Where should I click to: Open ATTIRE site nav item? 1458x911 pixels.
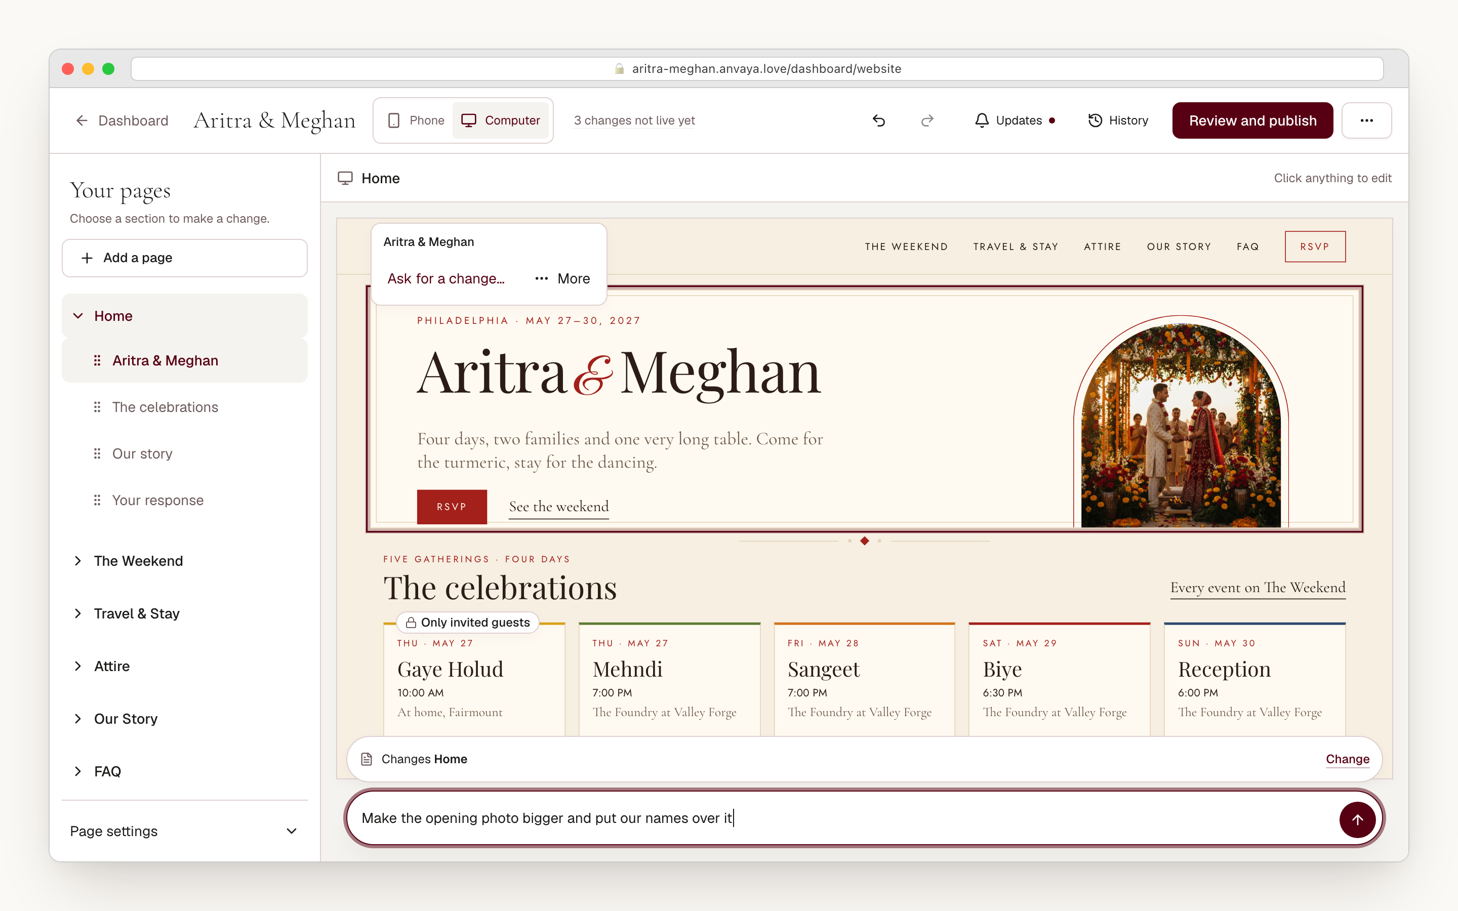[x=1103, y=246]
